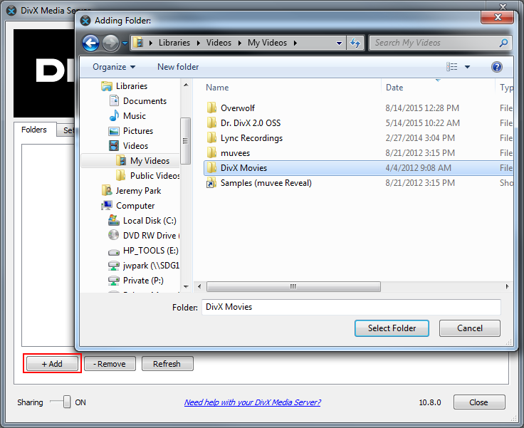The height and width of the screenshot is (428, 524).
Task: Select Lync Recordings folder name
Action: coord(251,138)
